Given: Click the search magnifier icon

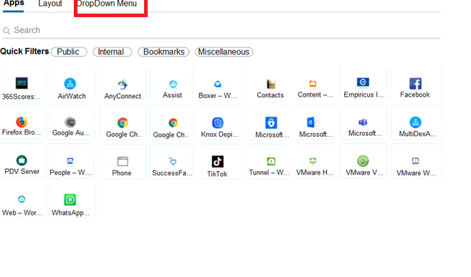Looking at the screenshot, I should pos(6,31).
